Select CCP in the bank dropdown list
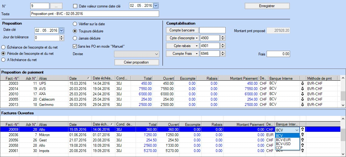Image resolution: width=346 pixels, height=157 pixels. [x=279, y=147]
